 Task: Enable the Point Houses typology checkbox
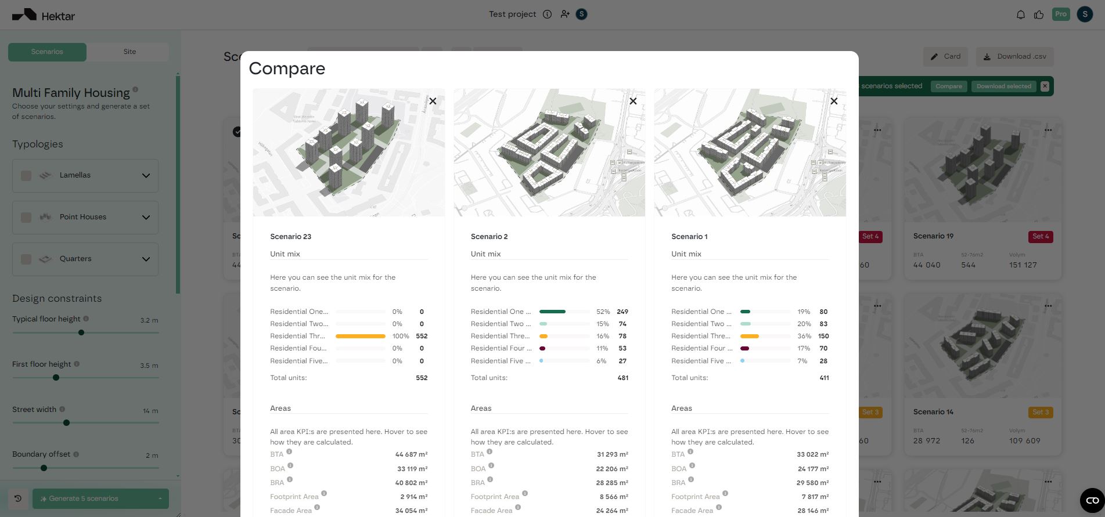[26, 217]
